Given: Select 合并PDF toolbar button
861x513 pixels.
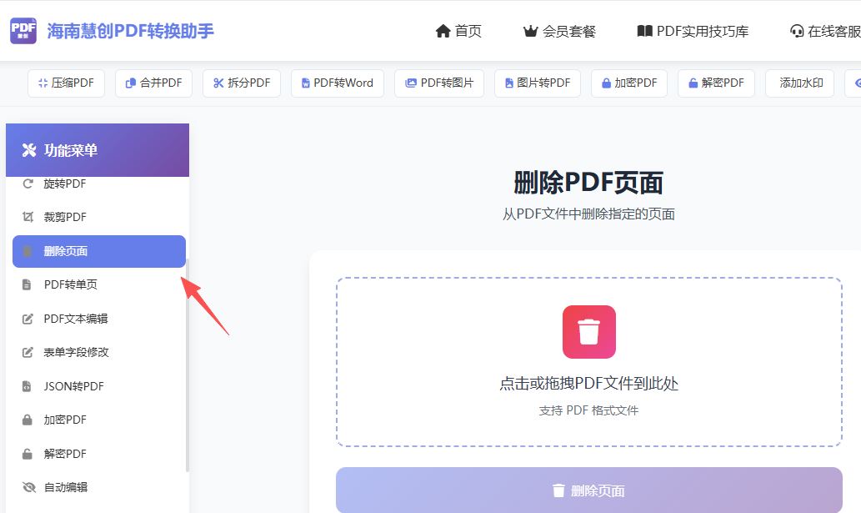Looking at the screenshot, I should 153,83.
